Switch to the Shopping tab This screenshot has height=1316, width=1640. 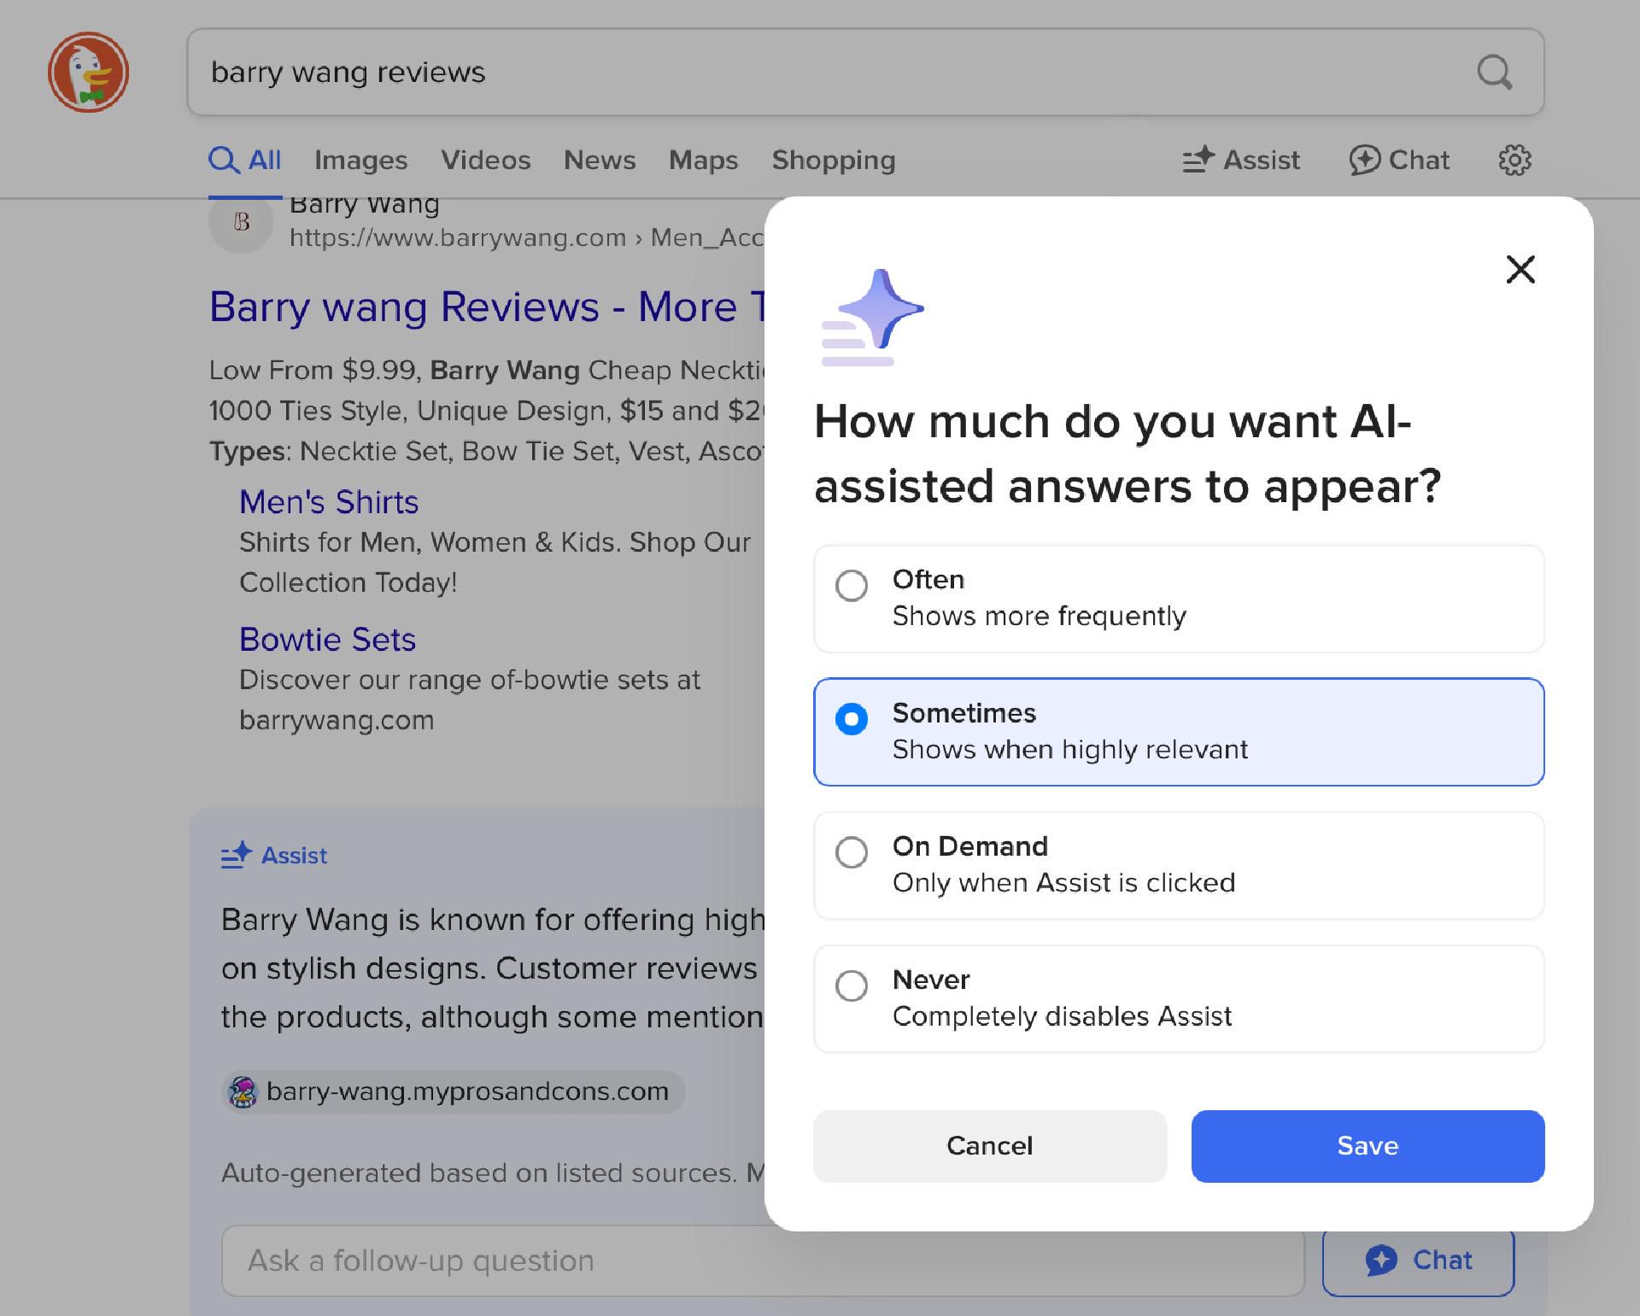point(834,160)
